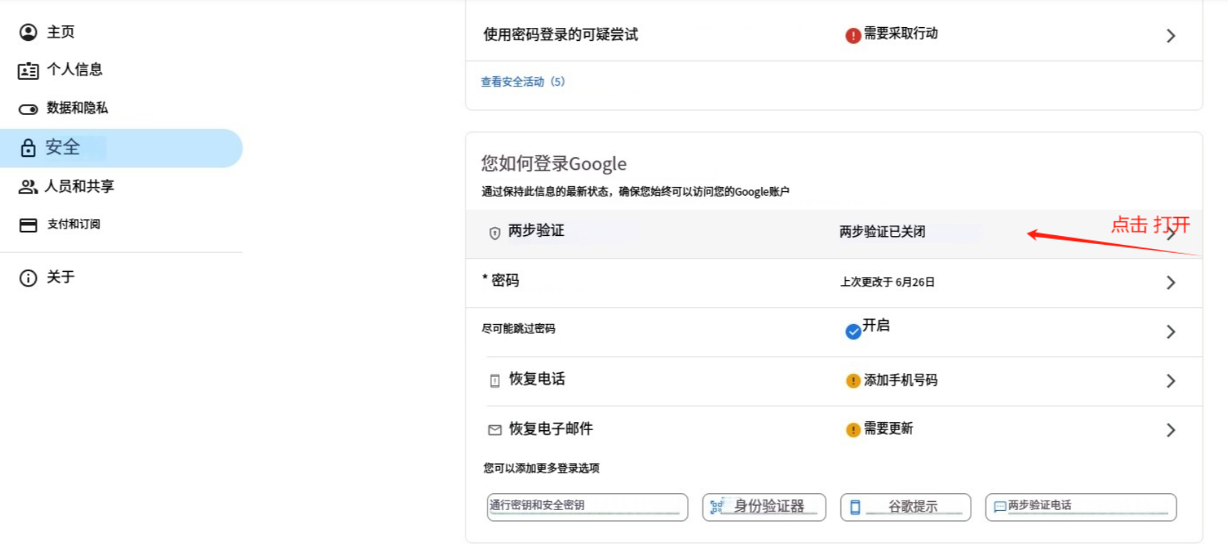The height and width of the screenshot is (557, 1228).
Task: Click the payments (支付和订阅) card icon
Action: [28, 225]
